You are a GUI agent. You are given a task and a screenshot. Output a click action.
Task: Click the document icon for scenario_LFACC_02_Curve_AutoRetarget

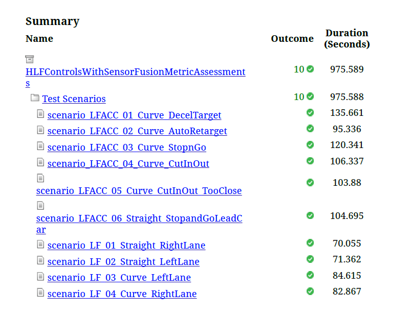tap(40, 130)
